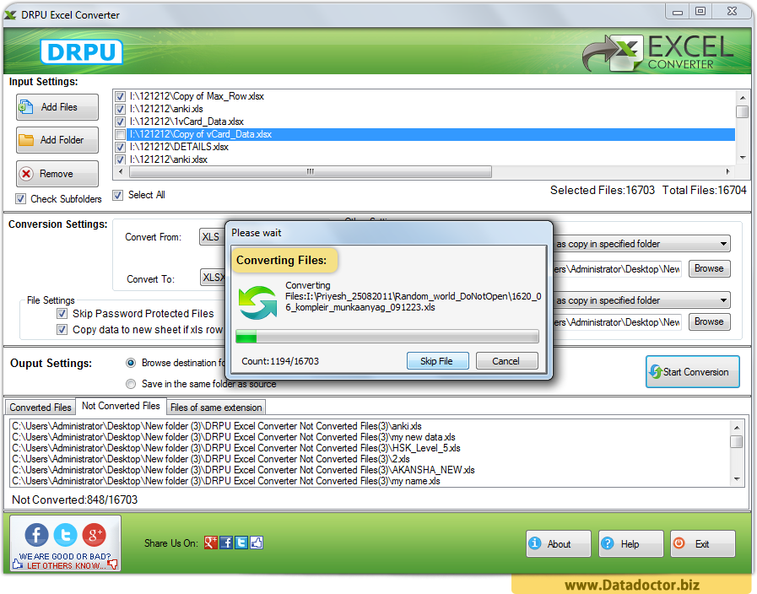Select the highlighted 'Copy of vCard_Data.xlsx' row
This screenshot has height=594, width=757.
click(430, 134)
